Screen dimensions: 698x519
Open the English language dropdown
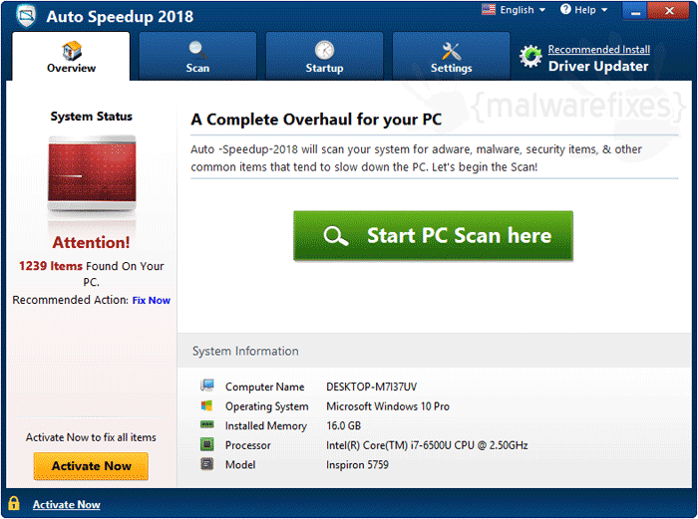[x=523, y=10]
